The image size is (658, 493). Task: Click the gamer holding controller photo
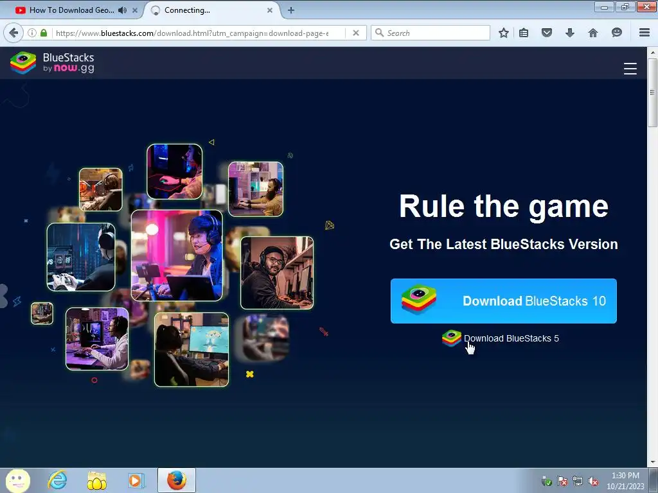pos(81,257)
